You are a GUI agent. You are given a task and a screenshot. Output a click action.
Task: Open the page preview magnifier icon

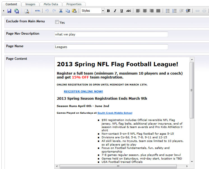tap(27, 11)
